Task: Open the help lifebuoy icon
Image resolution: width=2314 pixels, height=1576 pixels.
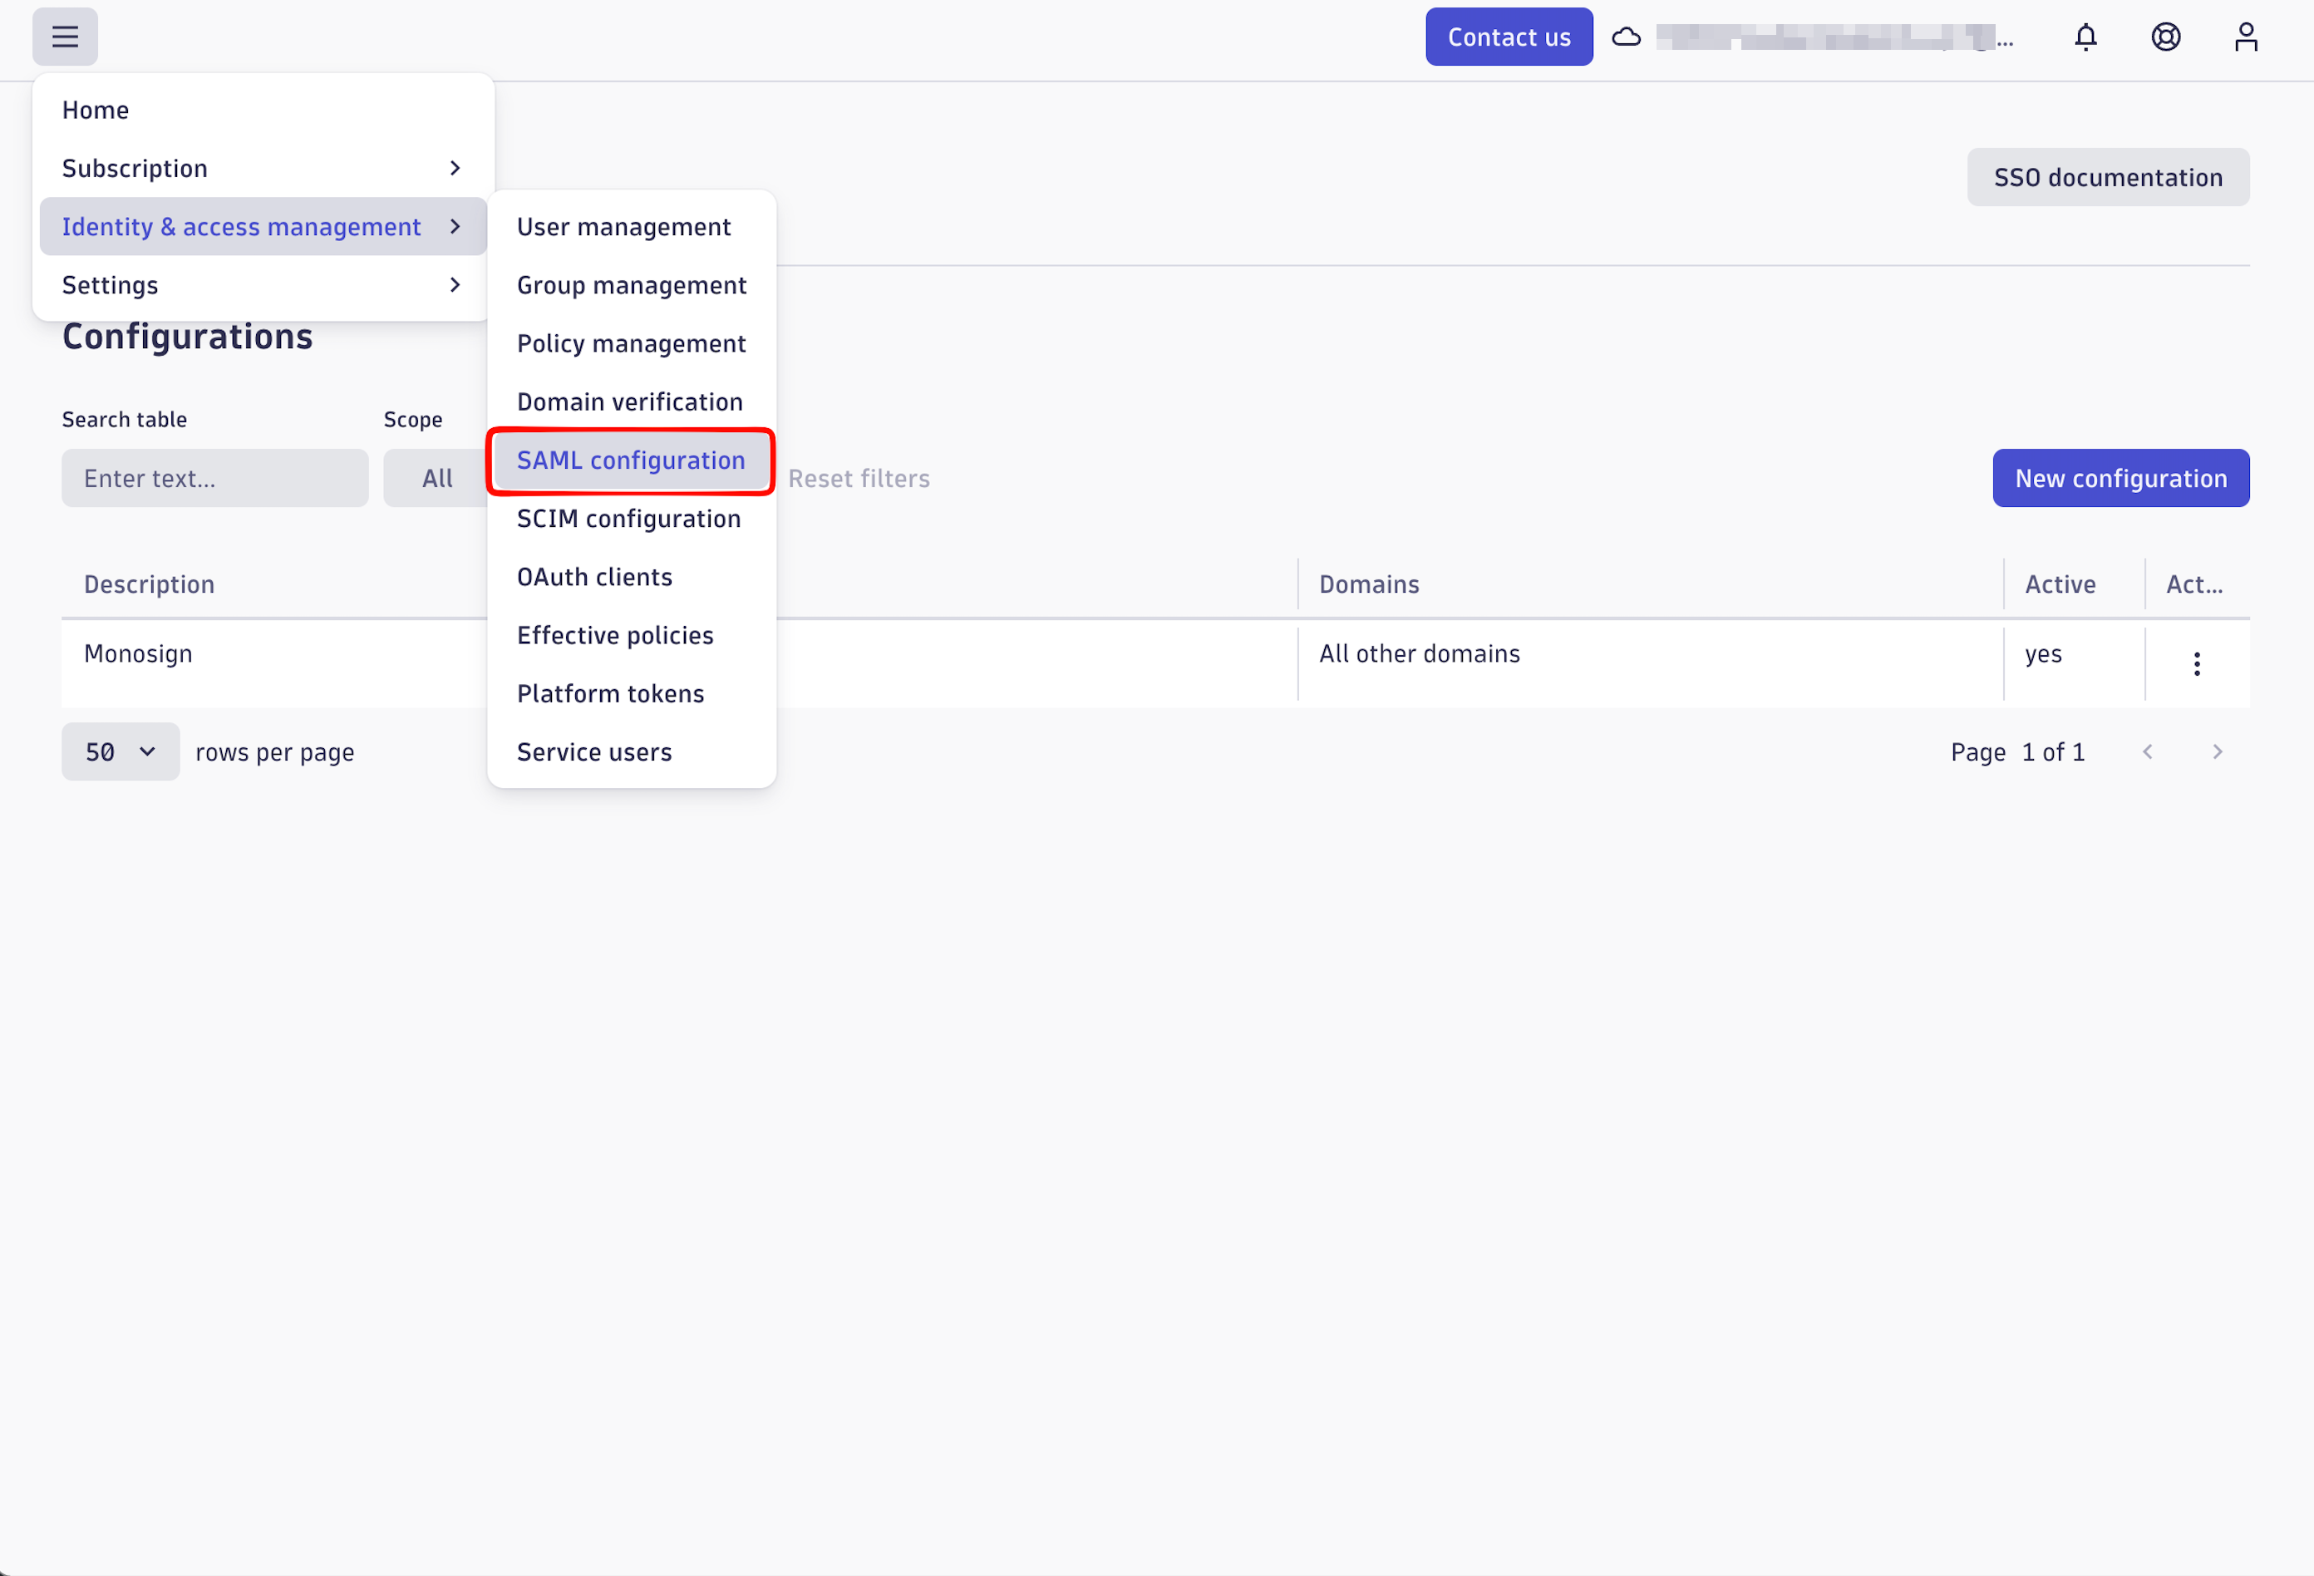Action: coord(2166,37)
